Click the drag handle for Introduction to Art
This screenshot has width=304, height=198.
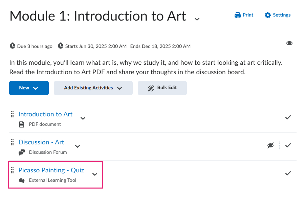(12, 114)
